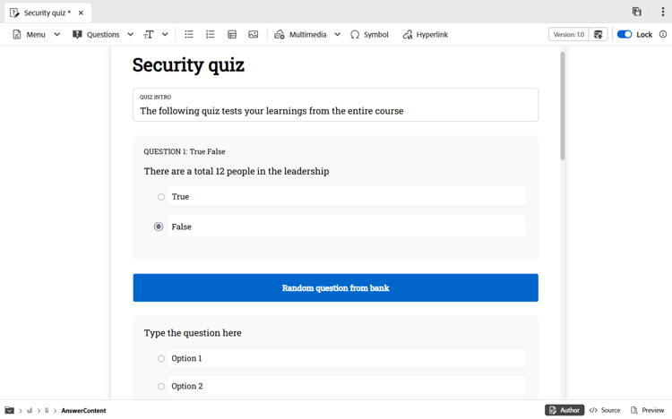Screen dimensions: 672x419
Task: Turn off the Lock toggle
Action: click(x=625, y=34)
